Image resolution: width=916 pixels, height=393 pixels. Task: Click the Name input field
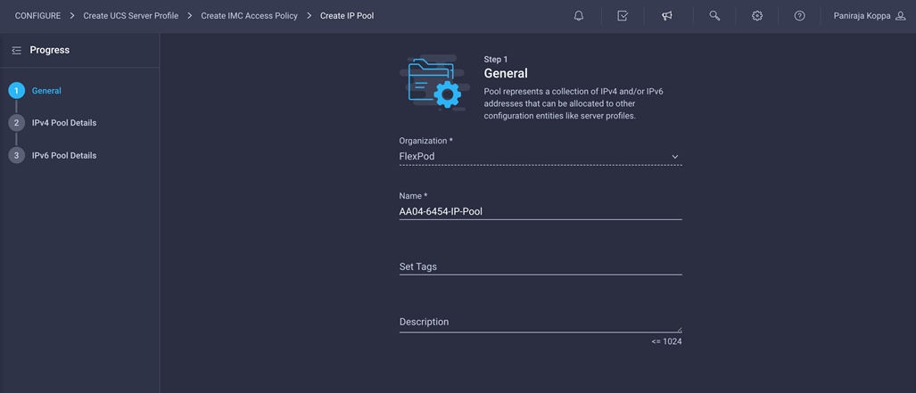tap(541, 212)
